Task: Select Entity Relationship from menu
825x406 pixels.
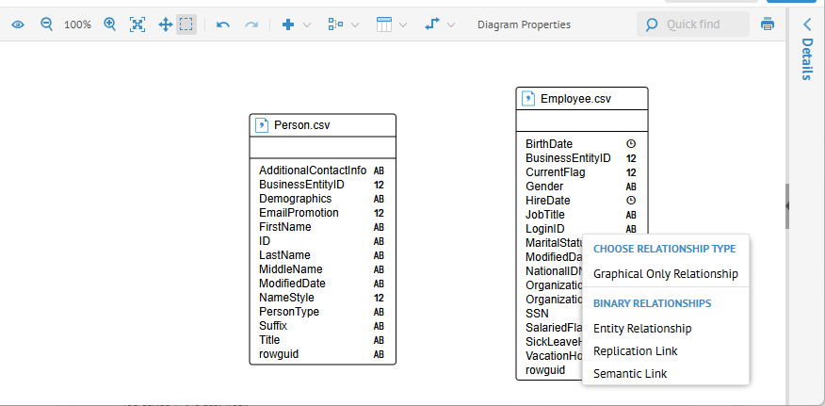Action: pyautogui.click(x=642, y=329)
